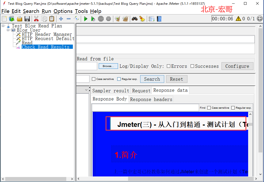
Task: Select Check Read Results listener
Action: [x=47, y=47]
